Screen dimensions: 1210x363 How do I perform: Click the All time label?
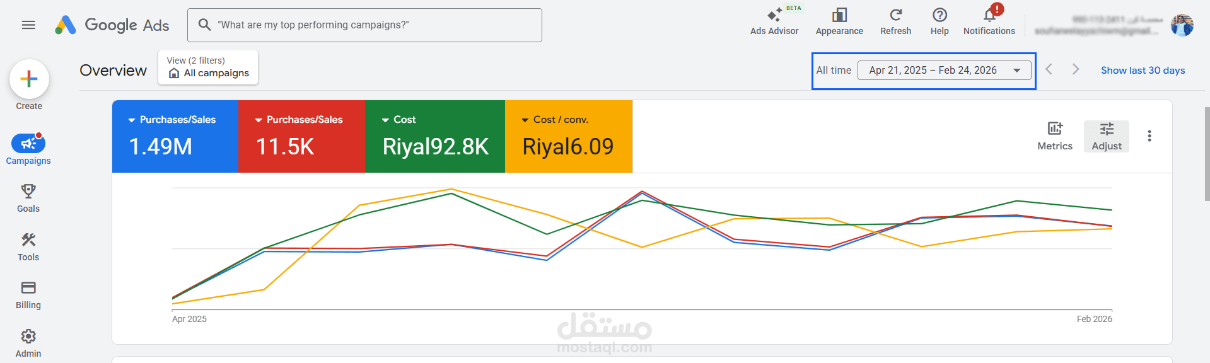click(834, 71)
